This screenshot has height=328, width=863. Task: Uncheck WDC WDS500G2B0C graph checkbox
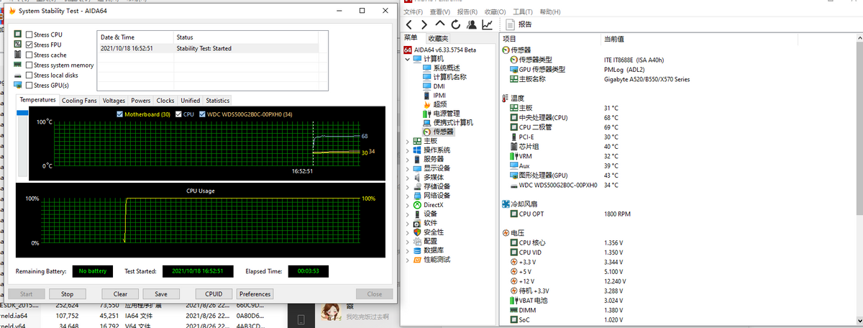203,114
